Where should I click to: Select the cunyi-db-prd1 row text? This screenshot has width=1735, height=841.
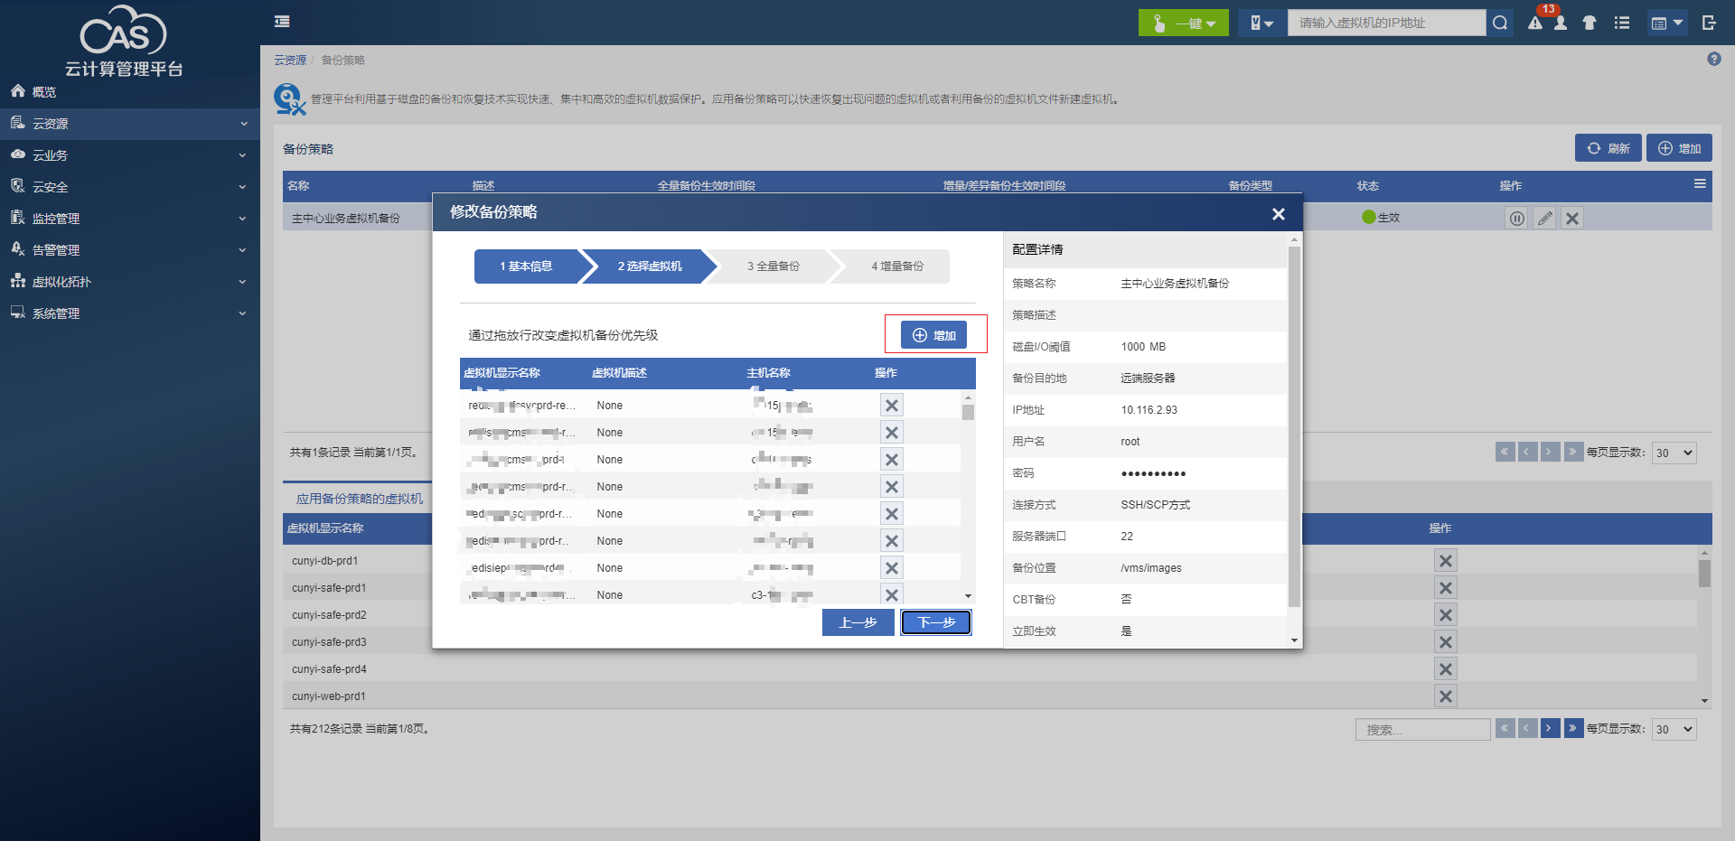click(324, 561)
